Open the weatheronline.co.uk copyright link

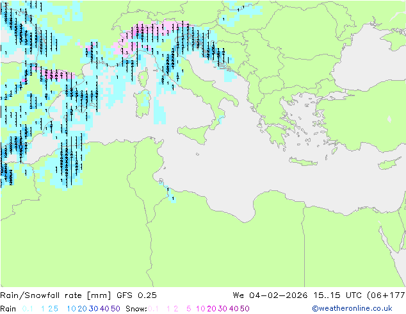[352, 308]
